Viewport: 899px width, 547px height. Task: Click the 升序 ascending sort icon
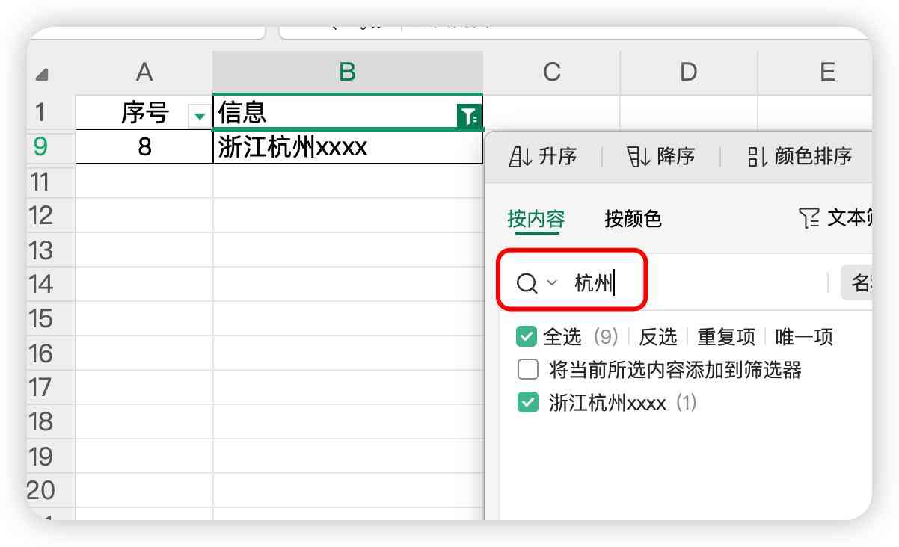520,155
